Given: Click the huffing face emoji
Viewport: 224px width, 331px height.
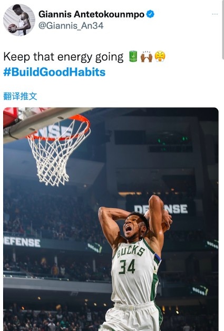Looking at the screenshot, I should click(x=160, y=57).
